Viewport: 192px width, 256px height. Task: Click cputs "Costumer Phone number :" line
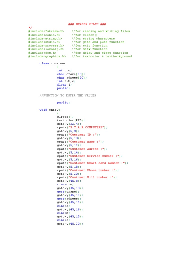[88, 170]
